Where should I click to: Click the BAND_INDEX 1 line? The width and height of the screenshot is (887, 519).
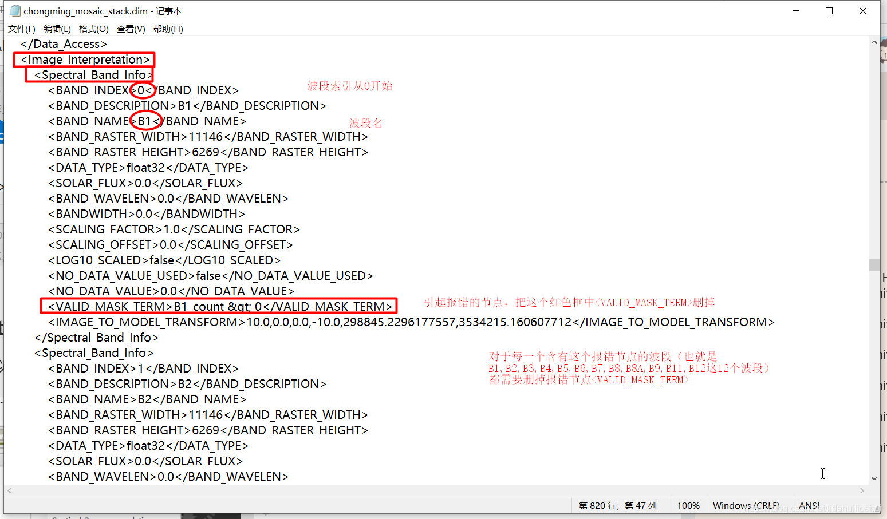coord(143,369)
